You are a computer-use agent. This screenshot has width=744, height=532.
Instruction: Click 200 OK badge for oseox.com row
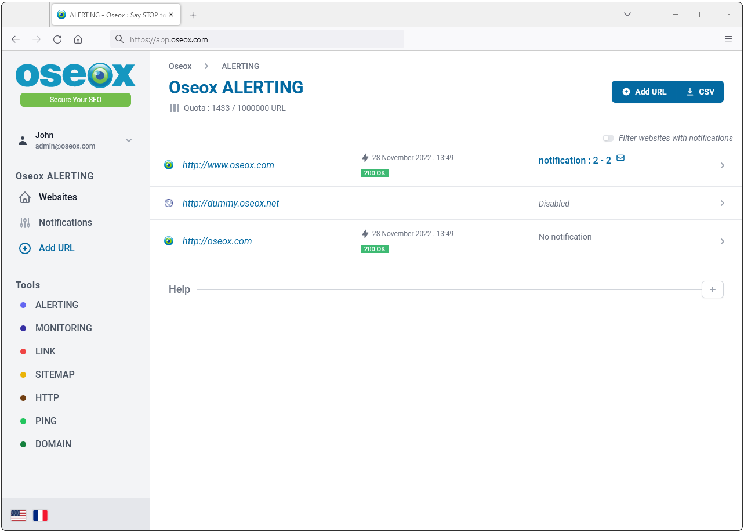coord(375,249)
